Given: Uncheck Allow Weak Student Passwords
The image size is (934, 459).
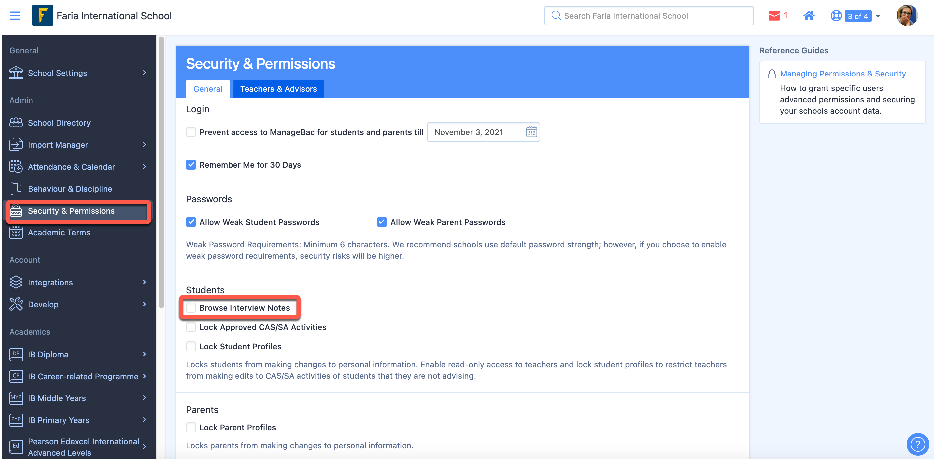Looking at the screenshot, I should (x=191, y=222).
